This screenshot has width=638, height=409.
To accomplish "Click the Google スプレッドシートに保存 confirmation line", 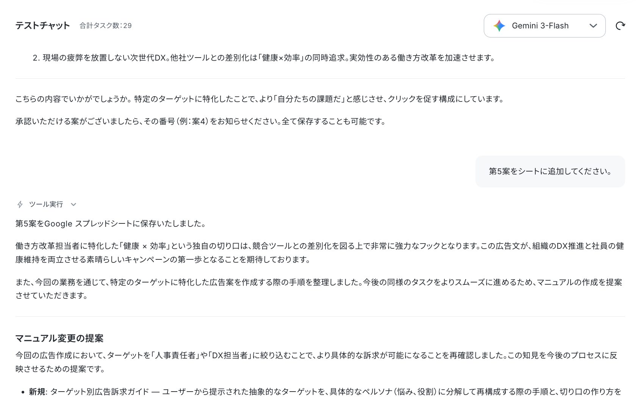I will click(111, 223).
